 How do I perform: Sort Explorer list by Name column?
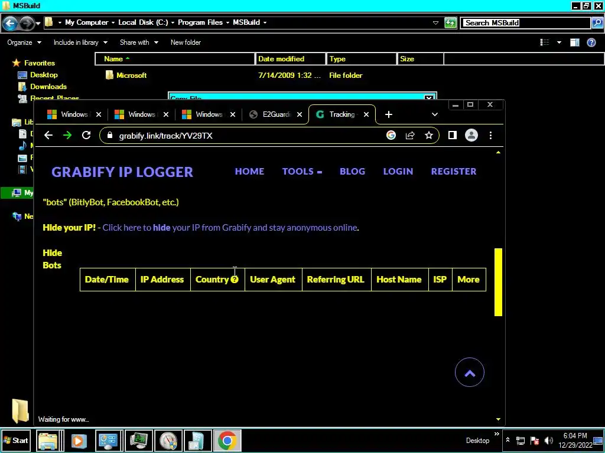click(175, 59)
